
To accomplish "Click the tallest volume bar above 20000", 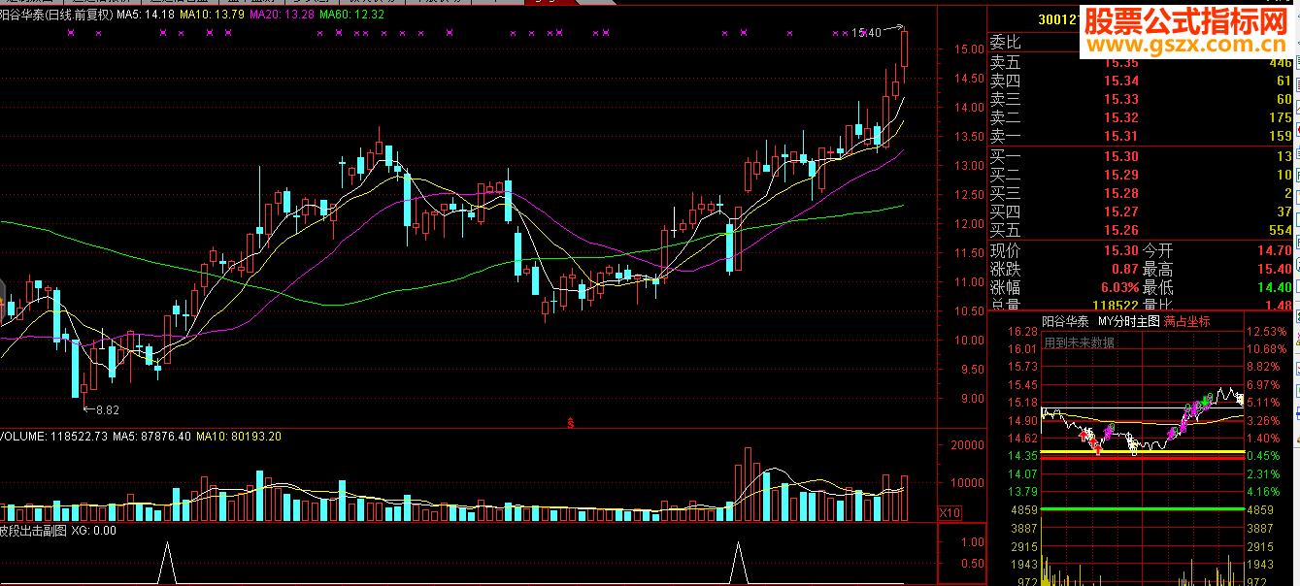I will click(x=747, y=484).
